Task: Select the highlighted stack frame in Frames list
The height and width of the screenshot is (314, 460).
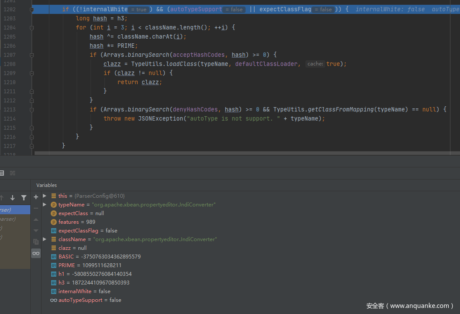Action: 13,210
